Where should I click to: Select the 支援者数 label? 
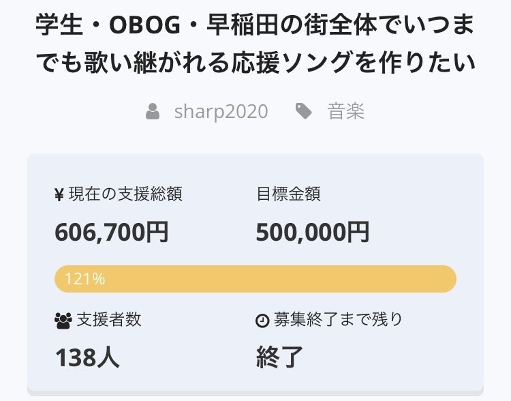coord(109,319)
